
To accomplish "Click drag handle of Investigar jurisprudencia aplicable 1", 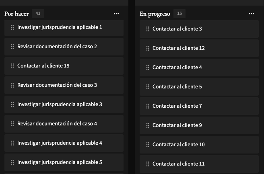I will (12, 27).
